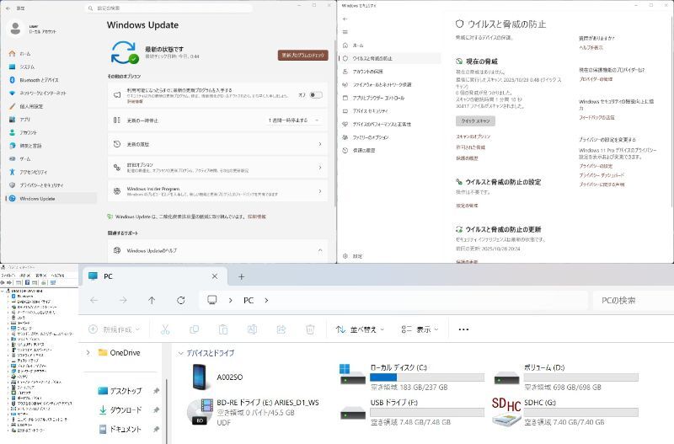The width and height of the screenshot is (674, 444).
Task: Click the refresh button in File Explorer
Action: pos(181,300)
